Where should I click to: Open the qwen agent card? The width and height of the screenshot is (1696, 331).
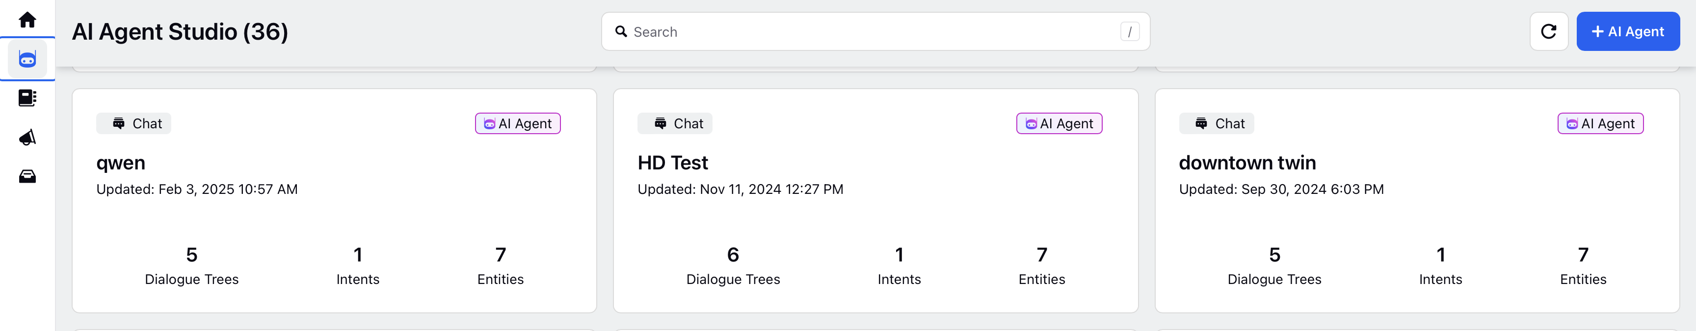click(335, 200)
